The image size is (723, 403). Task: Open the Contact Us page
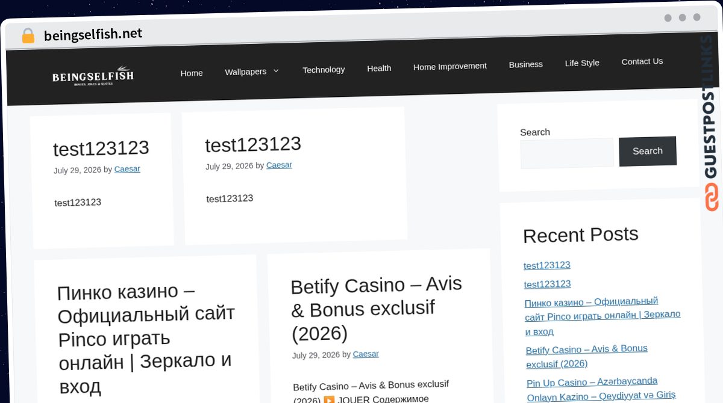tap(642, 61)
